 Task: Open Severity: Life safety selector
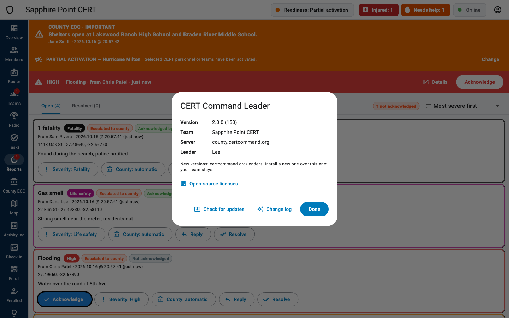tap(71, 234)
